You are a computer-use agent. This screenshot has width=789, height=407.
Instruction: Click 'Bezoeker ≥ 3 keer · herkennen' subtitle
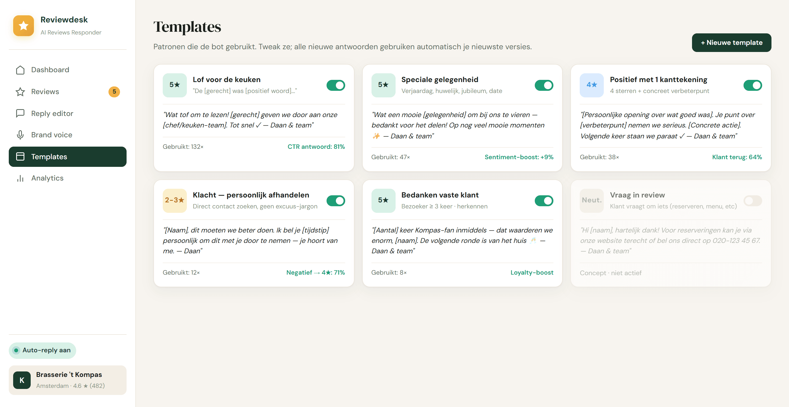point(444,207)
